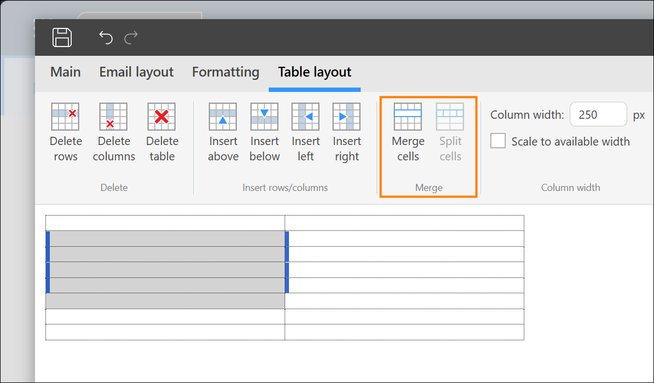Switch to the Main tab

pos(66,72)
